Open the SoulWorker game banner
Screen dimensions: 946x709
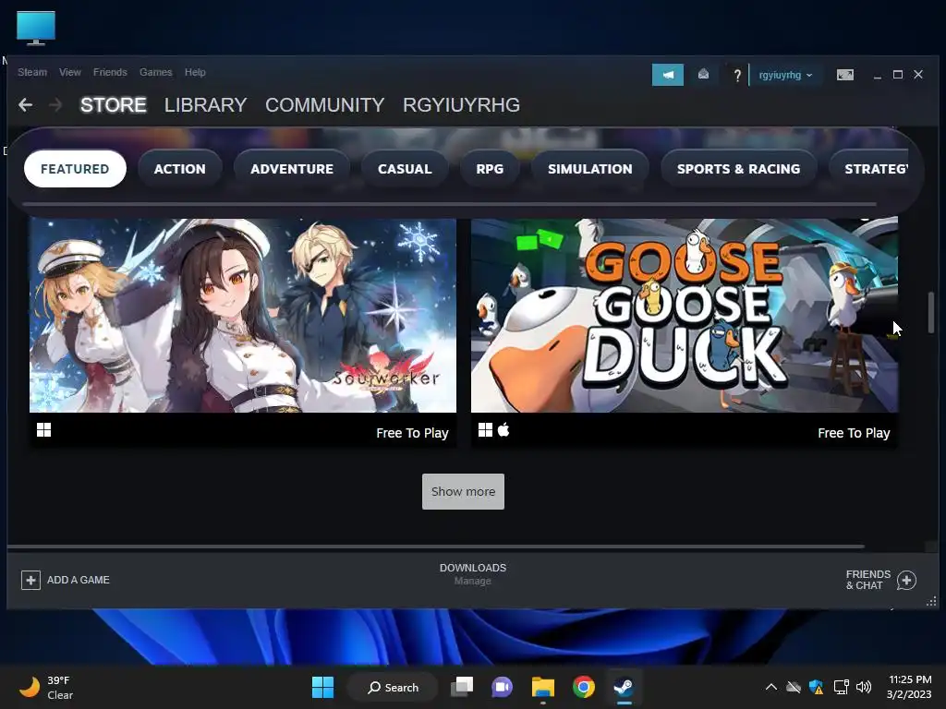pyautogui.click(x=243, y=316)
